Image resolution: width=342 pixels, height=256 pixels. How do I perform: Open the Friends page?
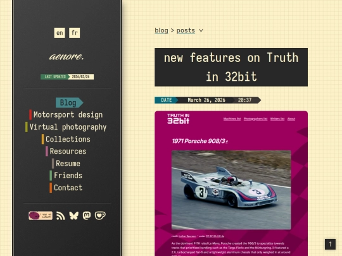[x=66, y=176]
